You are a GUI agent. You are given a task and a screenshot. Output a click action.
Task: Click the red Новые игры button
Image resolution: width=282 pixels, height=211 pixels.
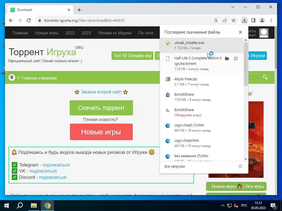click(101, 132)
